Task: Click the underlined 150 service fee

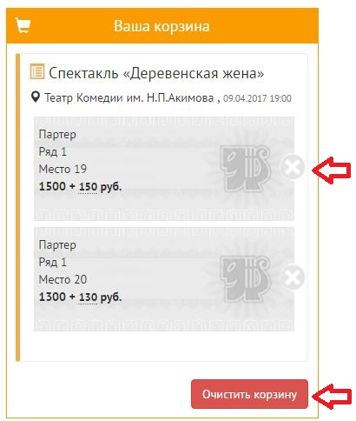Action: coord(88,187)
